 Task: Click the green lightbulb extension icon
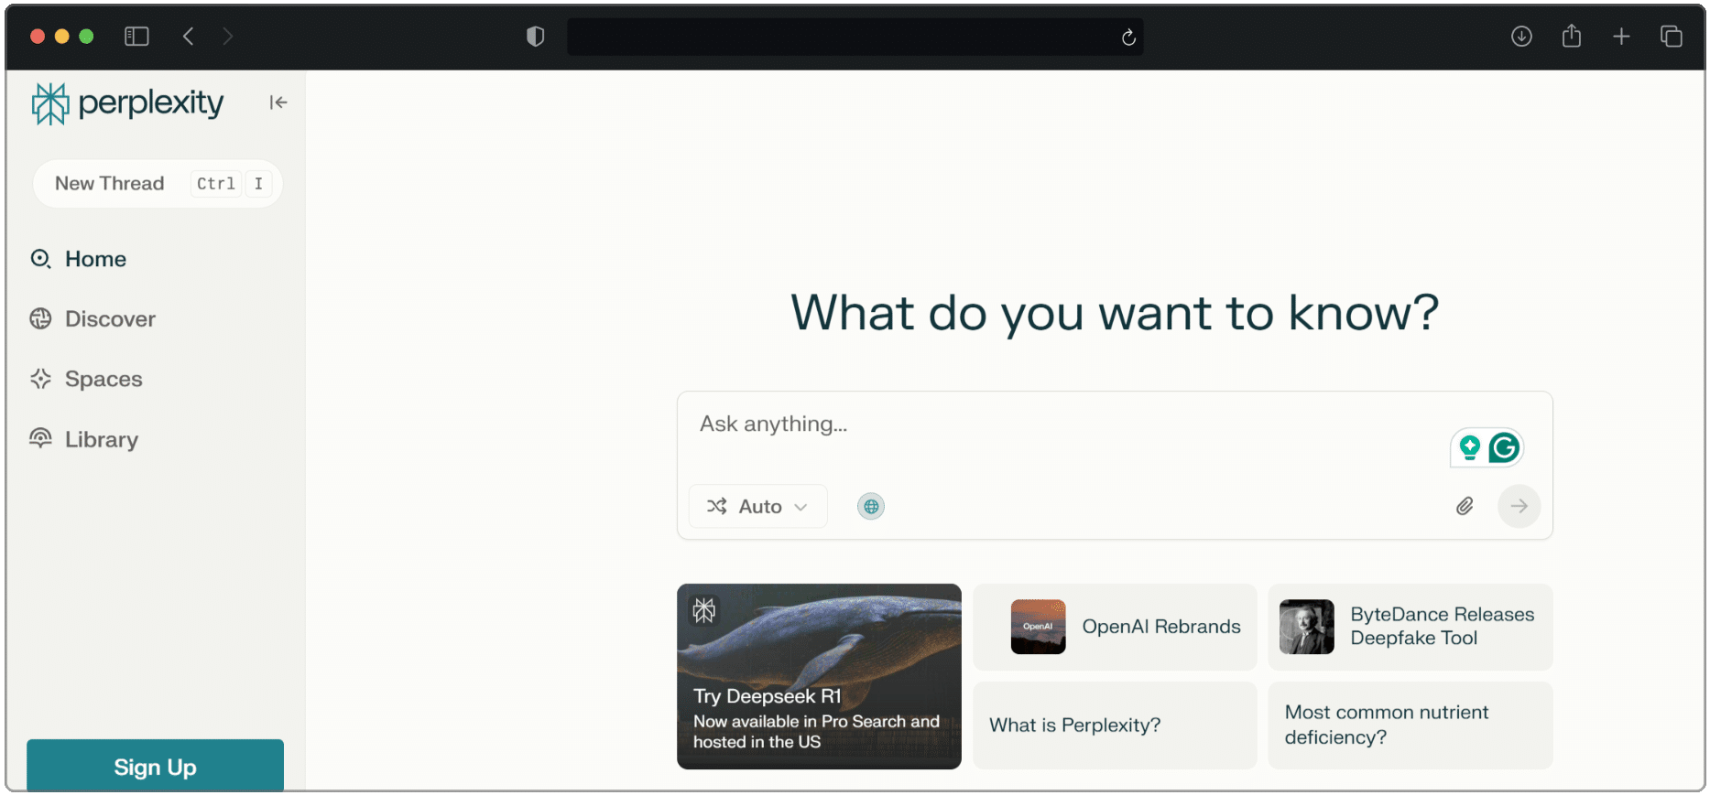point(1469,447)
